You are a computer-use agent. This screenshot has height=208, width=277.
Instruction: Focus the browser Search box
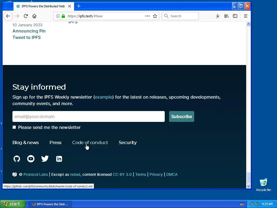(x=180, y=16)
